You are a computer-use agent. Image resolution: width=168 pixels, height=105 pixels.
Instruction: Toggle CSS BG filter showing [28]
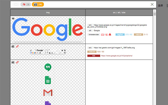pyautogui.click(x=38, y=4)
